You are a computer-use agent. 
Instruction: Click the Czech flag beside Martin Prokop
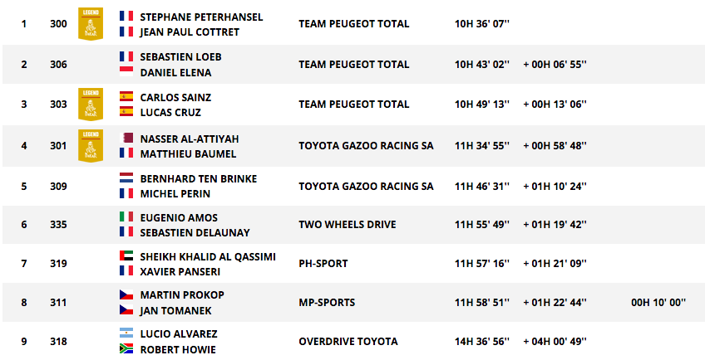coord(126,295)
